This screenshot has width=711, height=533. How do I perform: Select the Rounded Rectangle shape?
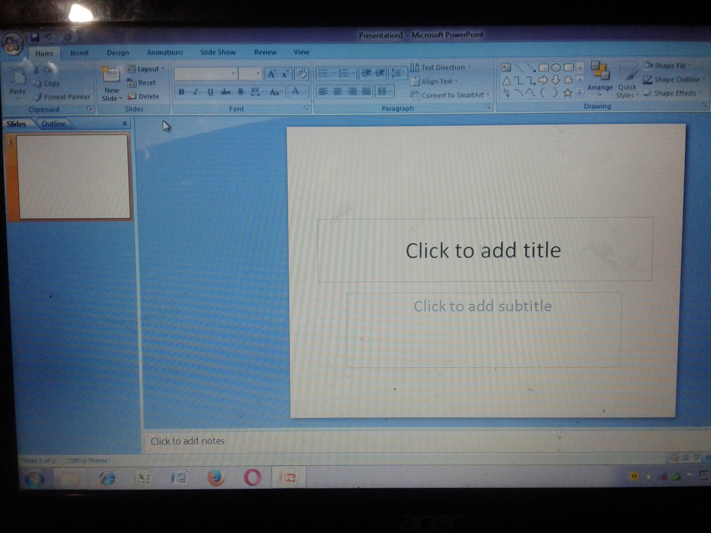(568, 68)
